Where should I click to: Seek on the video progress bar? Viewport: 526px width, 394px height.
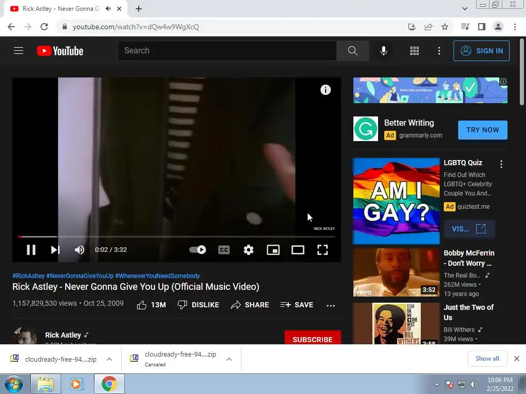click(177, 237)
